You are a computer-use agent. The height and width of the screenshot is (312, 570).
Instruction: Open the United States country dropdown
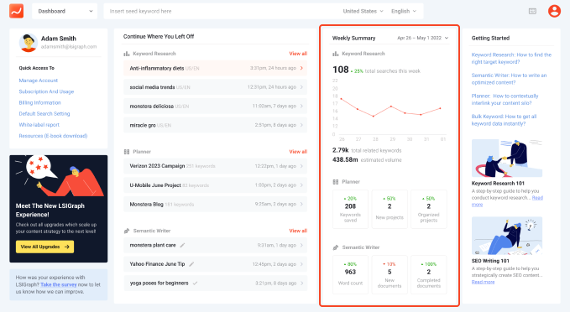pyautogui.click(x=363, y=11)
